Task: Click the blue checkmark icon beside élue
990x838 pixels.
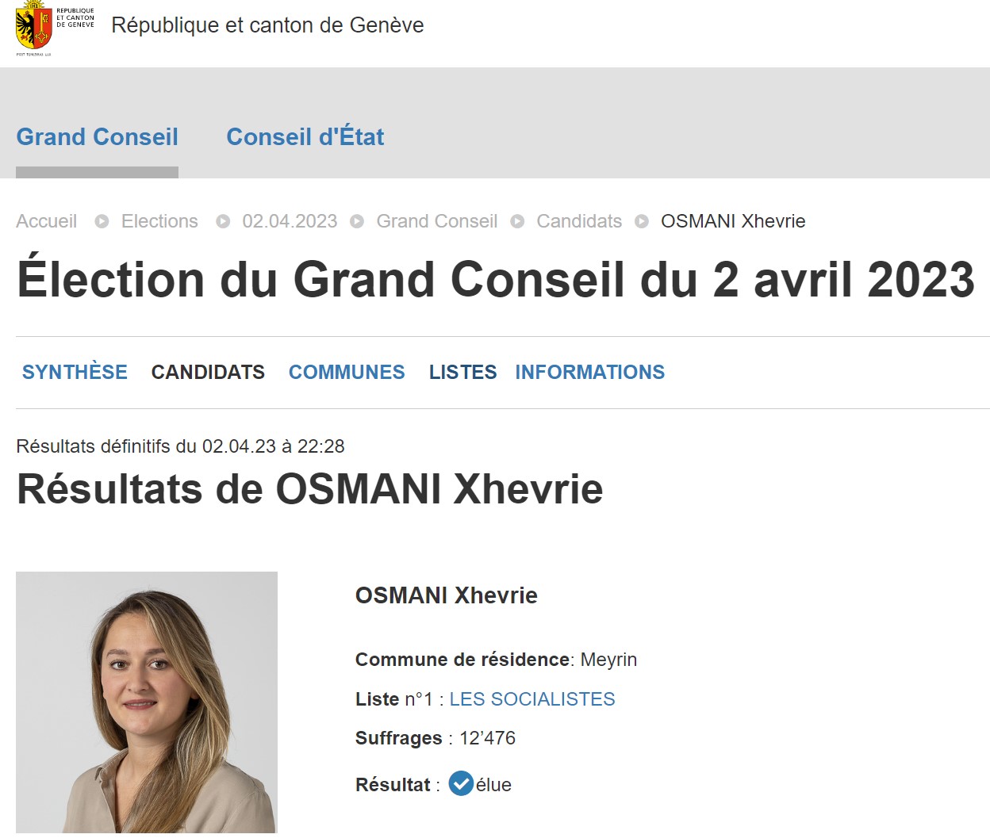Action: pos(461,783)
